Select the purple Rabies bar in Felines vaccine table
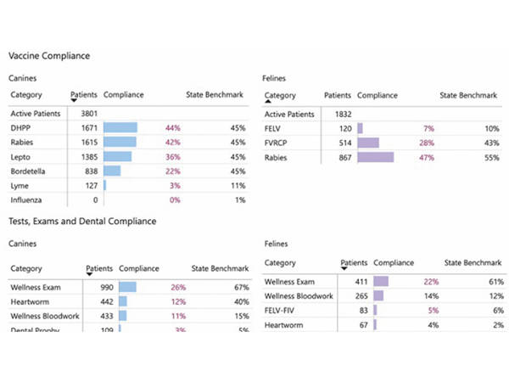This screenshot has width=509, height=382. (x=376, y=157)
